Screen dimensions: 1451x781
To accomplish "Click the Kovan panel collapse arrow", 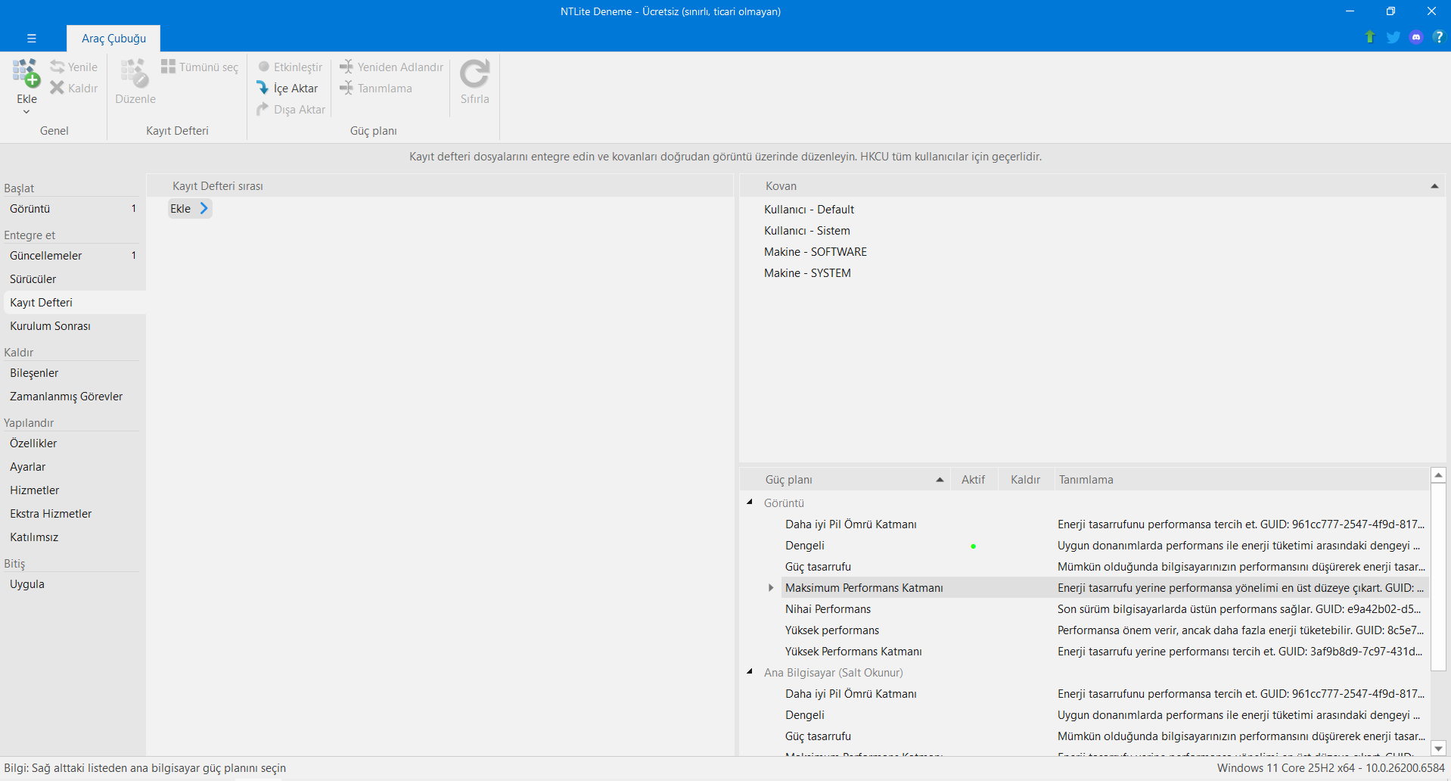I will point(1434,186).
